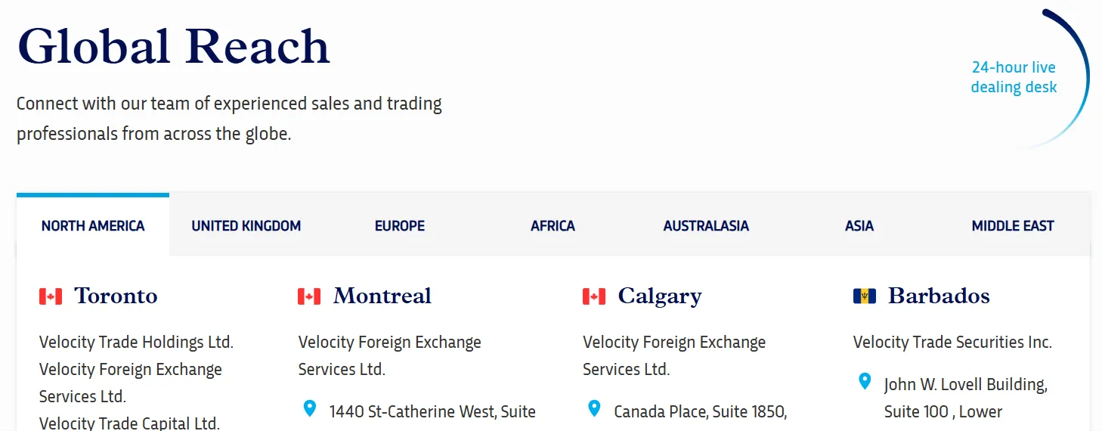View the Asia offices tab

859,225
